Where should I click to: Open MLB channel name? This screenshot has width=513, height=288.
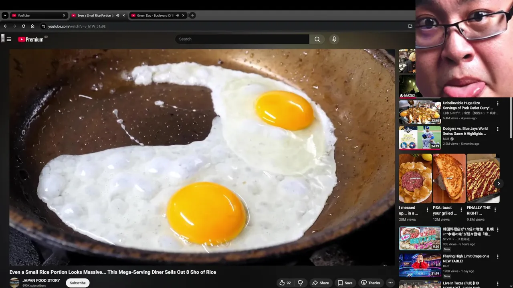click(x=446, y=139)
